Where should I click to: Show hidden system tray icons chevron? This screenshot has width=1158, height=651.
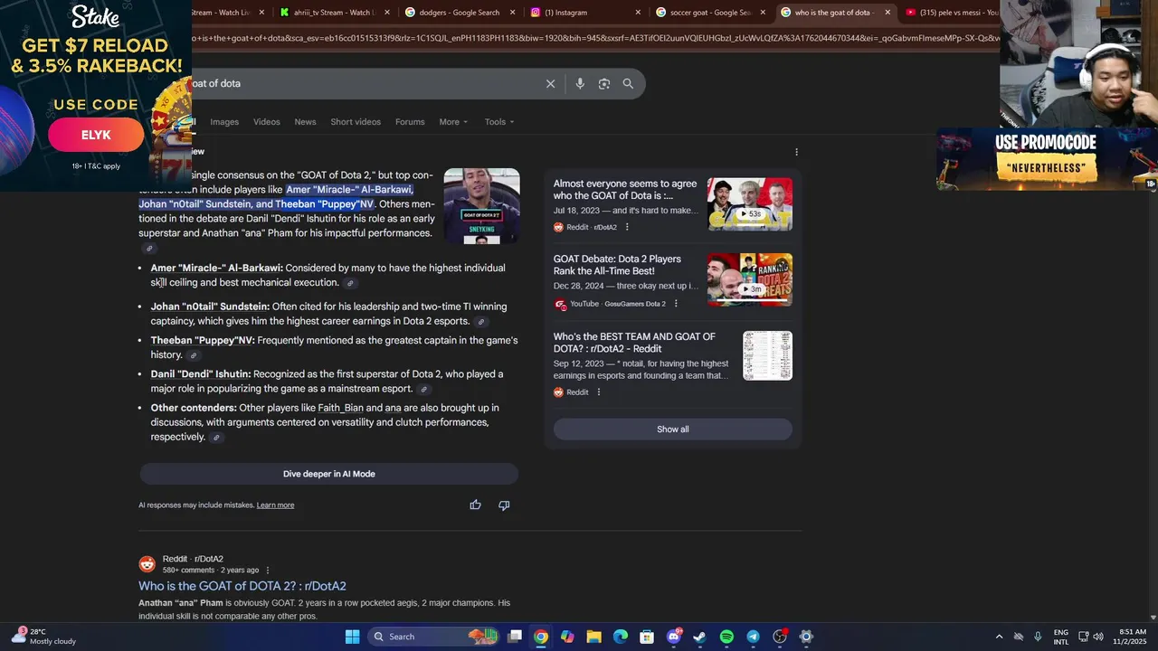coord(999,637)
